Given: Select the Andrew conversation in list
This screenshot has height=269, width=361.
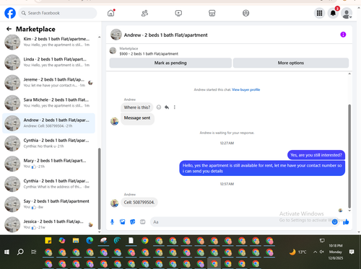Looking at the screenshot, I should pyautogui.click(x=49, y=123).
